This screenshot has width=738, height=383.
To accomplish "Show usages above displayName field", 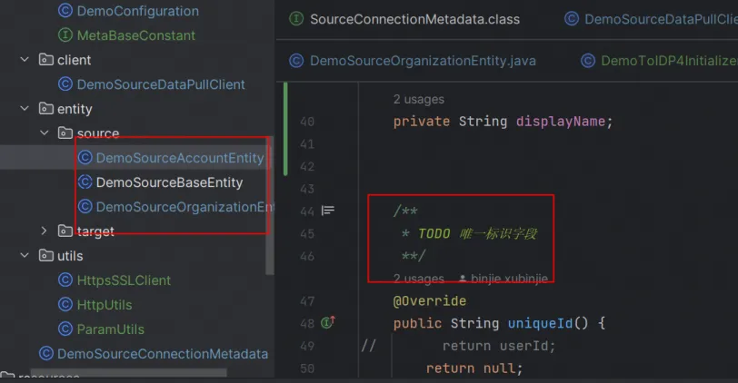I will 418,99.
